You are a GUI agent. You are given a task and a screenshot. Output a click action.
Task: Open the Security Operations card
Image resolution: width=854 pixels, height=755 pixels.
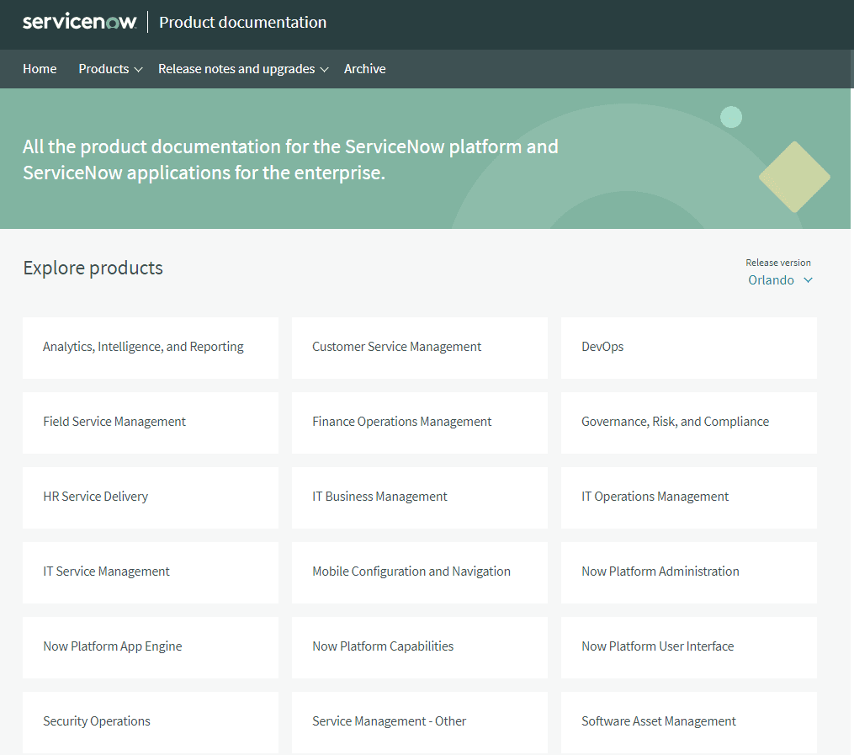151,722
